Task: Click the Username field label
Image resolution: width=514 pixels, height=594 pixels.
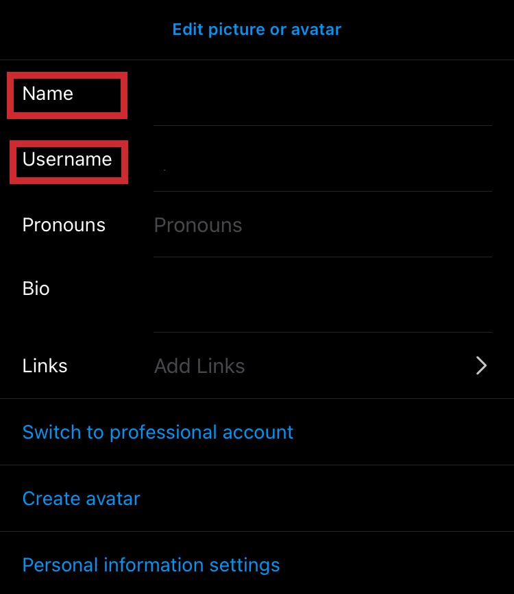Action: [x=67, y=159]
